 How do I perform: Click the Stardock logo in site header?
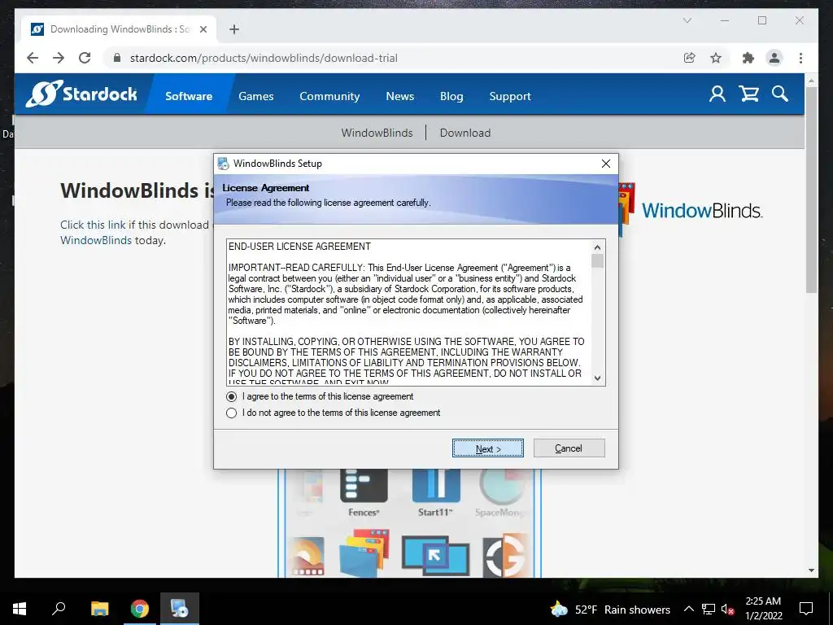click(81, 94)
